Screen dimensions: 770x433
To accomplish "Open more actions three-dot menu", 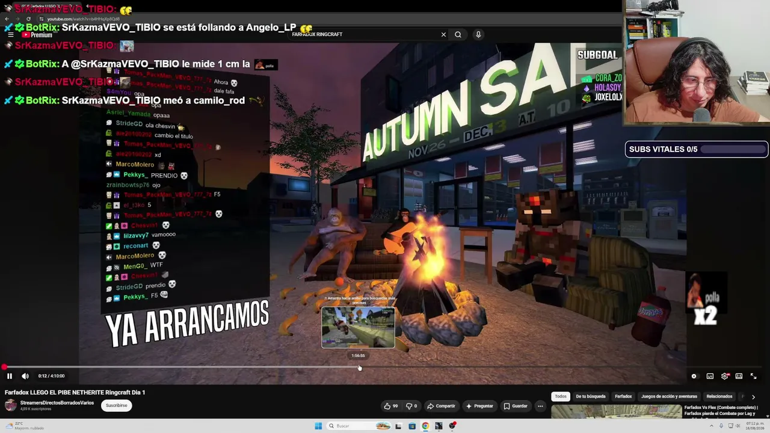I will 540,406.
